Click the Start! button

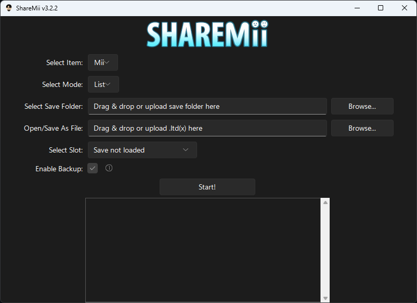point(207,187)
